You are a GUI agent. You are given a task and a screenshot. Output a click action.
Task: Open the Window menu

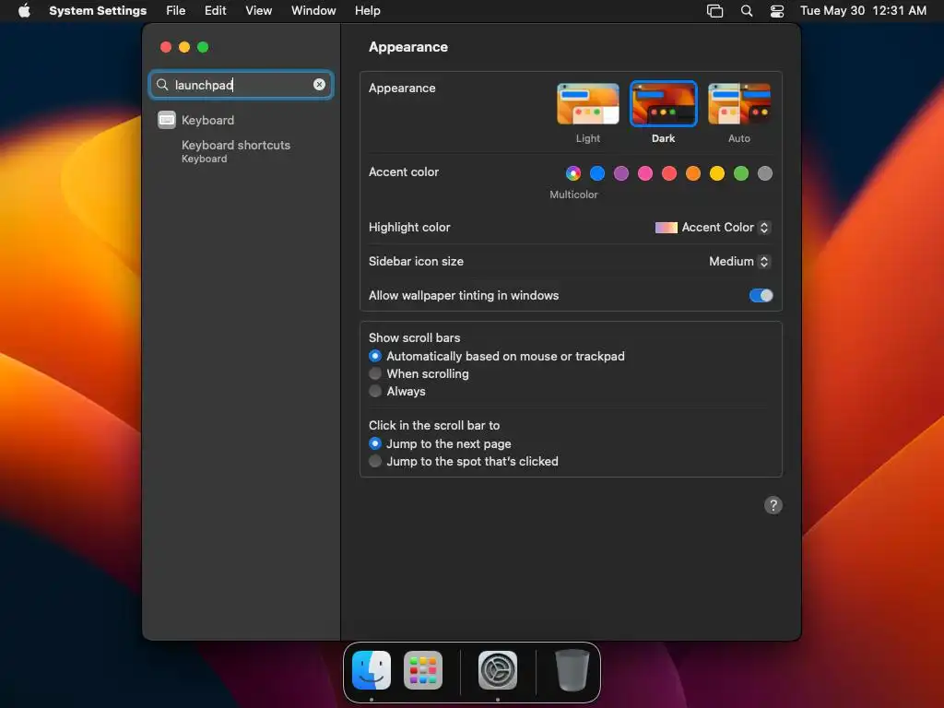pos(313,11)
